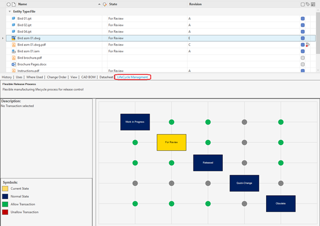The width and height of the screenshot is (320, 226).
Task: Collapse the Entity Type:File group
Action: [x=9, y=12]
